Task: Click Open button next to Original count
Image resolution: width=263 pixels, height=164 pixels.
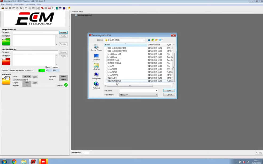Action: point(35,83)
